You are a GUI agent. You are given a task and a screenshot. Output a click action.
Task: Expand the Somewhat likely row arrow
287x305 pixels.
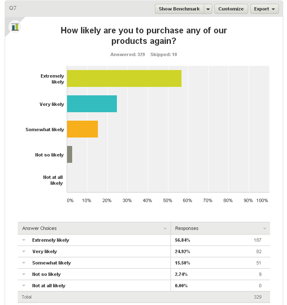click(24, 263)
